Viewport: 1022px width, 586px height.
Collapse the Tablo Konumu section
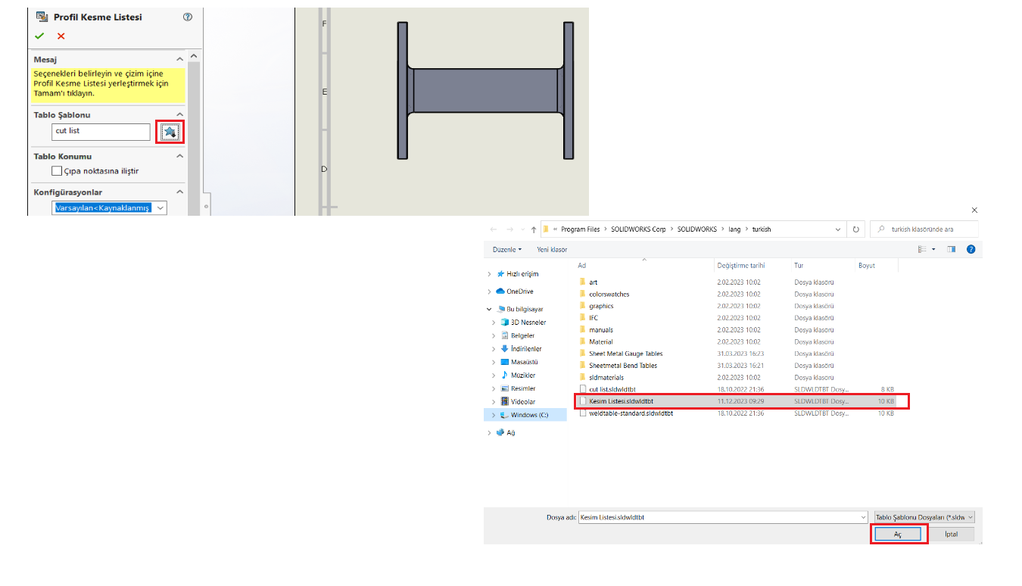[x=180, y=156]
